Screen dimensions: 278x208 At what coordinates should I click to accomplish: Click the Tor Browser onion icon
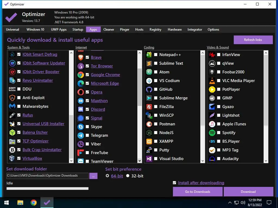pyautogui.click(x=81, y=66)
